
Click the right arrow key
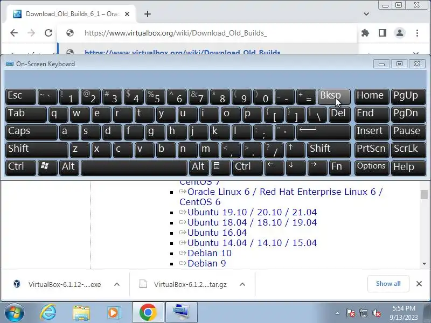point(317,167)
